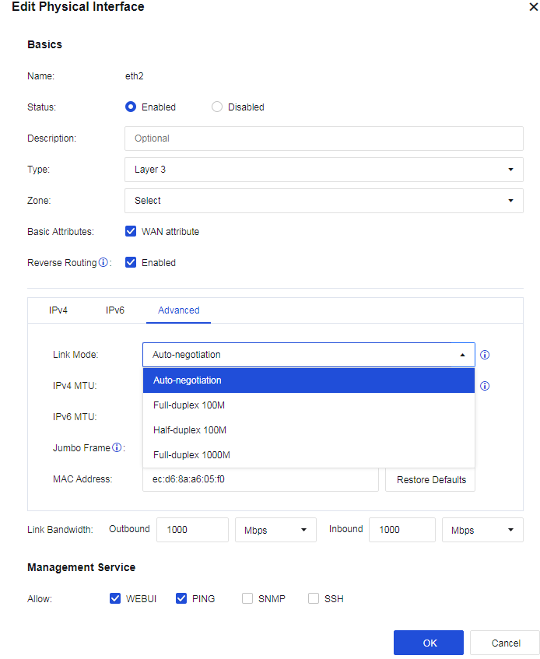Close the Edit Physical Interface dialog

point(532,7)
